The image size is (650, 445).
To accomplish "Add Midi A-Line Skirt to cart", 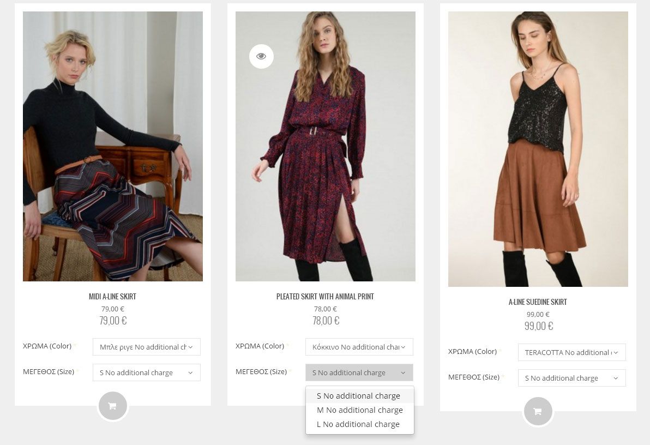I will pos(113,406).
